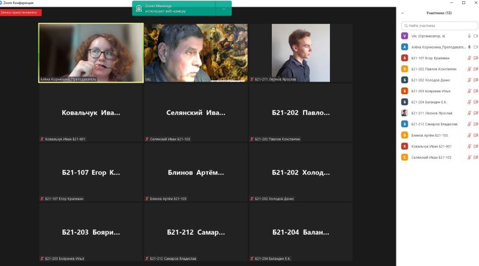Collapse the participants panel with the top-left chevron
Image resolution: width=479 pixels, height=266 pixels.
(x=402, y=13)
